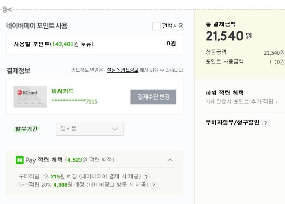The height and width of the screenshot is (204, 285).
Task: Click the 파워 적립 혜택 heading
Action: [x=224, y=93]
